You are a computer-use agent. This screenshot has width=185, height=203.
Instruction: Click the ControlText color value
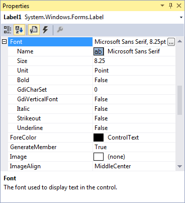coord(123,138)
